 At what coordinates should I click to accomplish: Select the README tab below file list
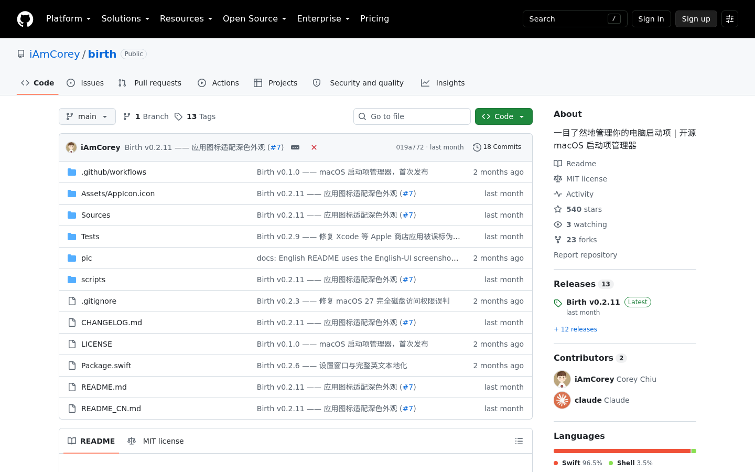[91, 441]
